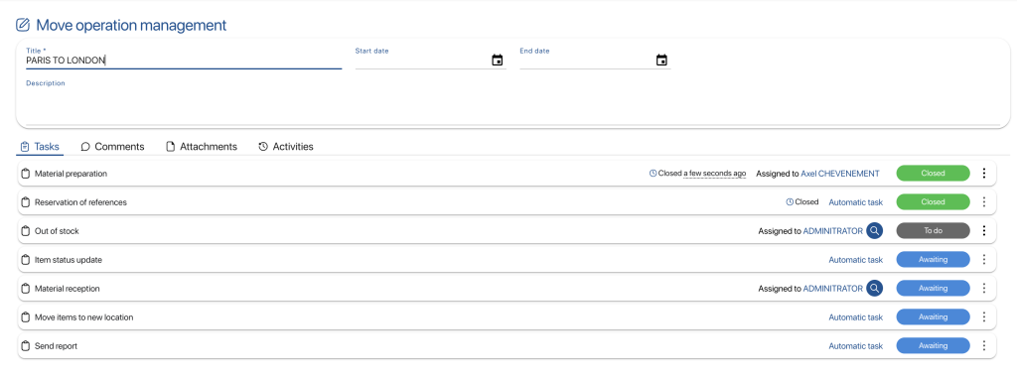1017x377 pixels.
Task: Click ADMINITRATOR link on Material reception row
Action: [x=833, y=289]
